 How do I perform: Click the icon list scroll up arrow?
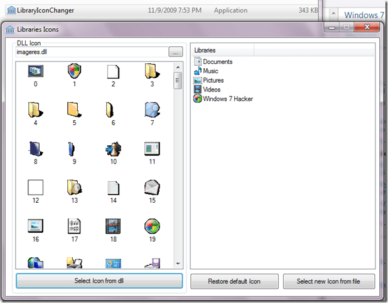point(178,67)
